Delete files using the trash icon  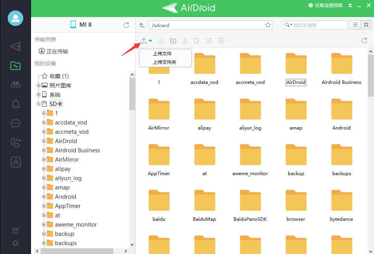pyautogui.click(x=221, y=40)
